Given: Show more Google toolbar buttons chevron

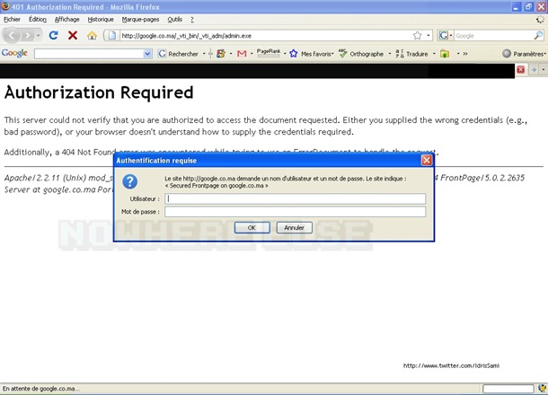Looking at the screenshot, I should pyautogui.click(x=465, y=54).
